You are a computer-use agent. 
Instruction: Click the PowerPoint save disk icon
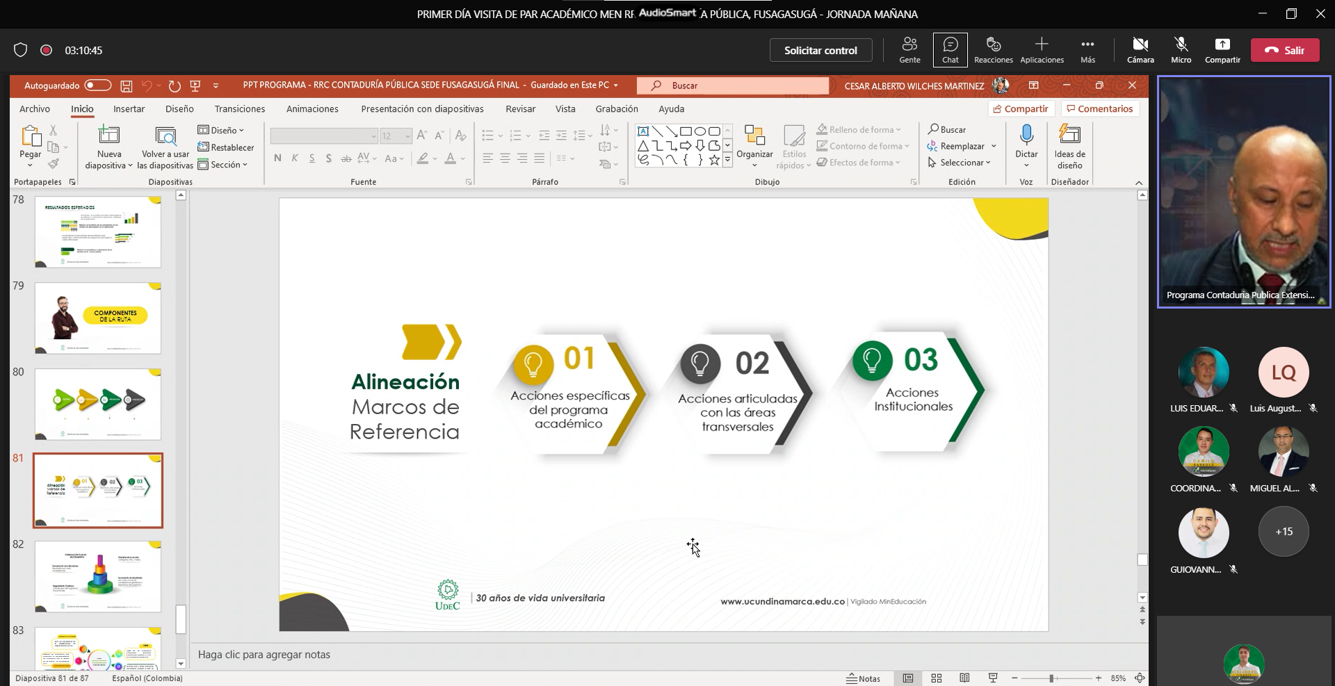point(127,85)
